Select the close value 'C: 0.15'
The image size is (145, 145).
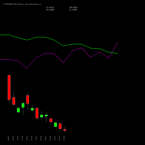[50, 8]
